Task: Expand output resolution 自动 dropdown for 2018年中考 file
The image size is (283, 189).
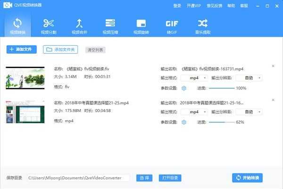Action: point(249,112)
